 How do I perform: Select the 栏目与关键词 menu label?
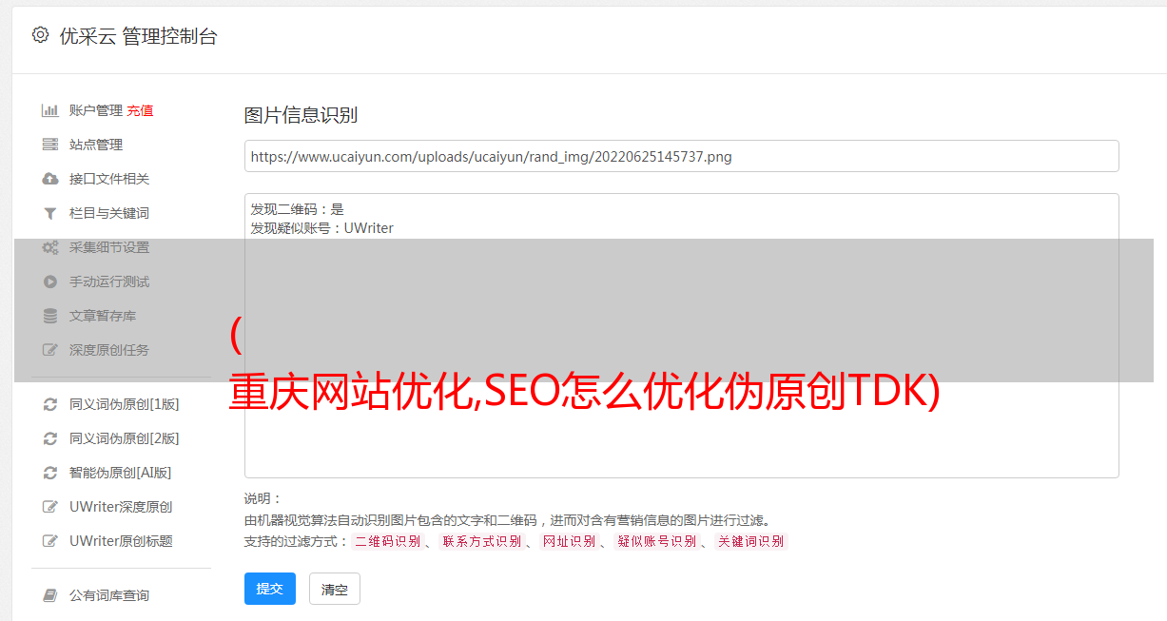coord(109,213)
